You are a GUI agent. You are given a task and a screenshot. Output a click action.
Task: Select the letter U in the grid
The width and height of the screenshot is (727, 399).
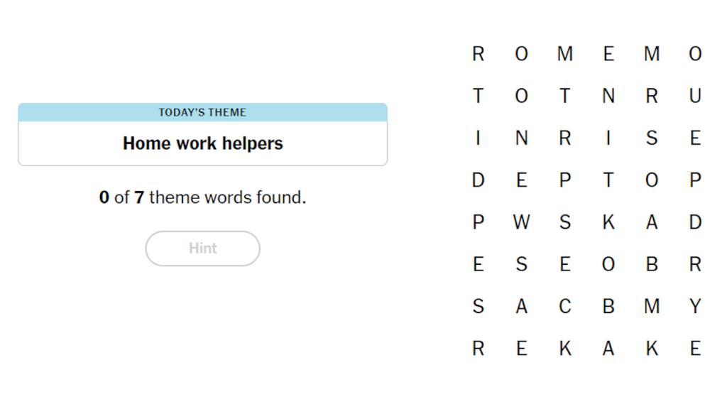(x=695, y=96)
